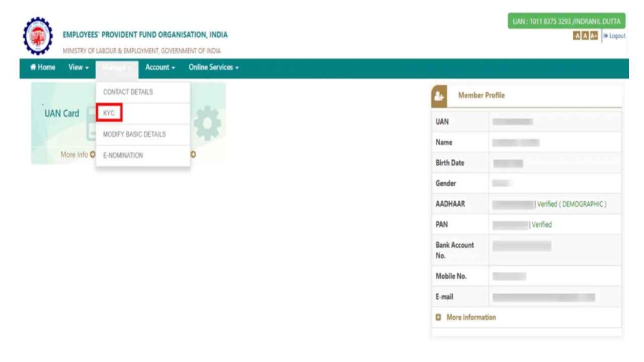Image resolution: width=644 pixels, height=362 pixels.
Task: Click Ministry of Labour & Employment subtitle
Action: (142, 51)
